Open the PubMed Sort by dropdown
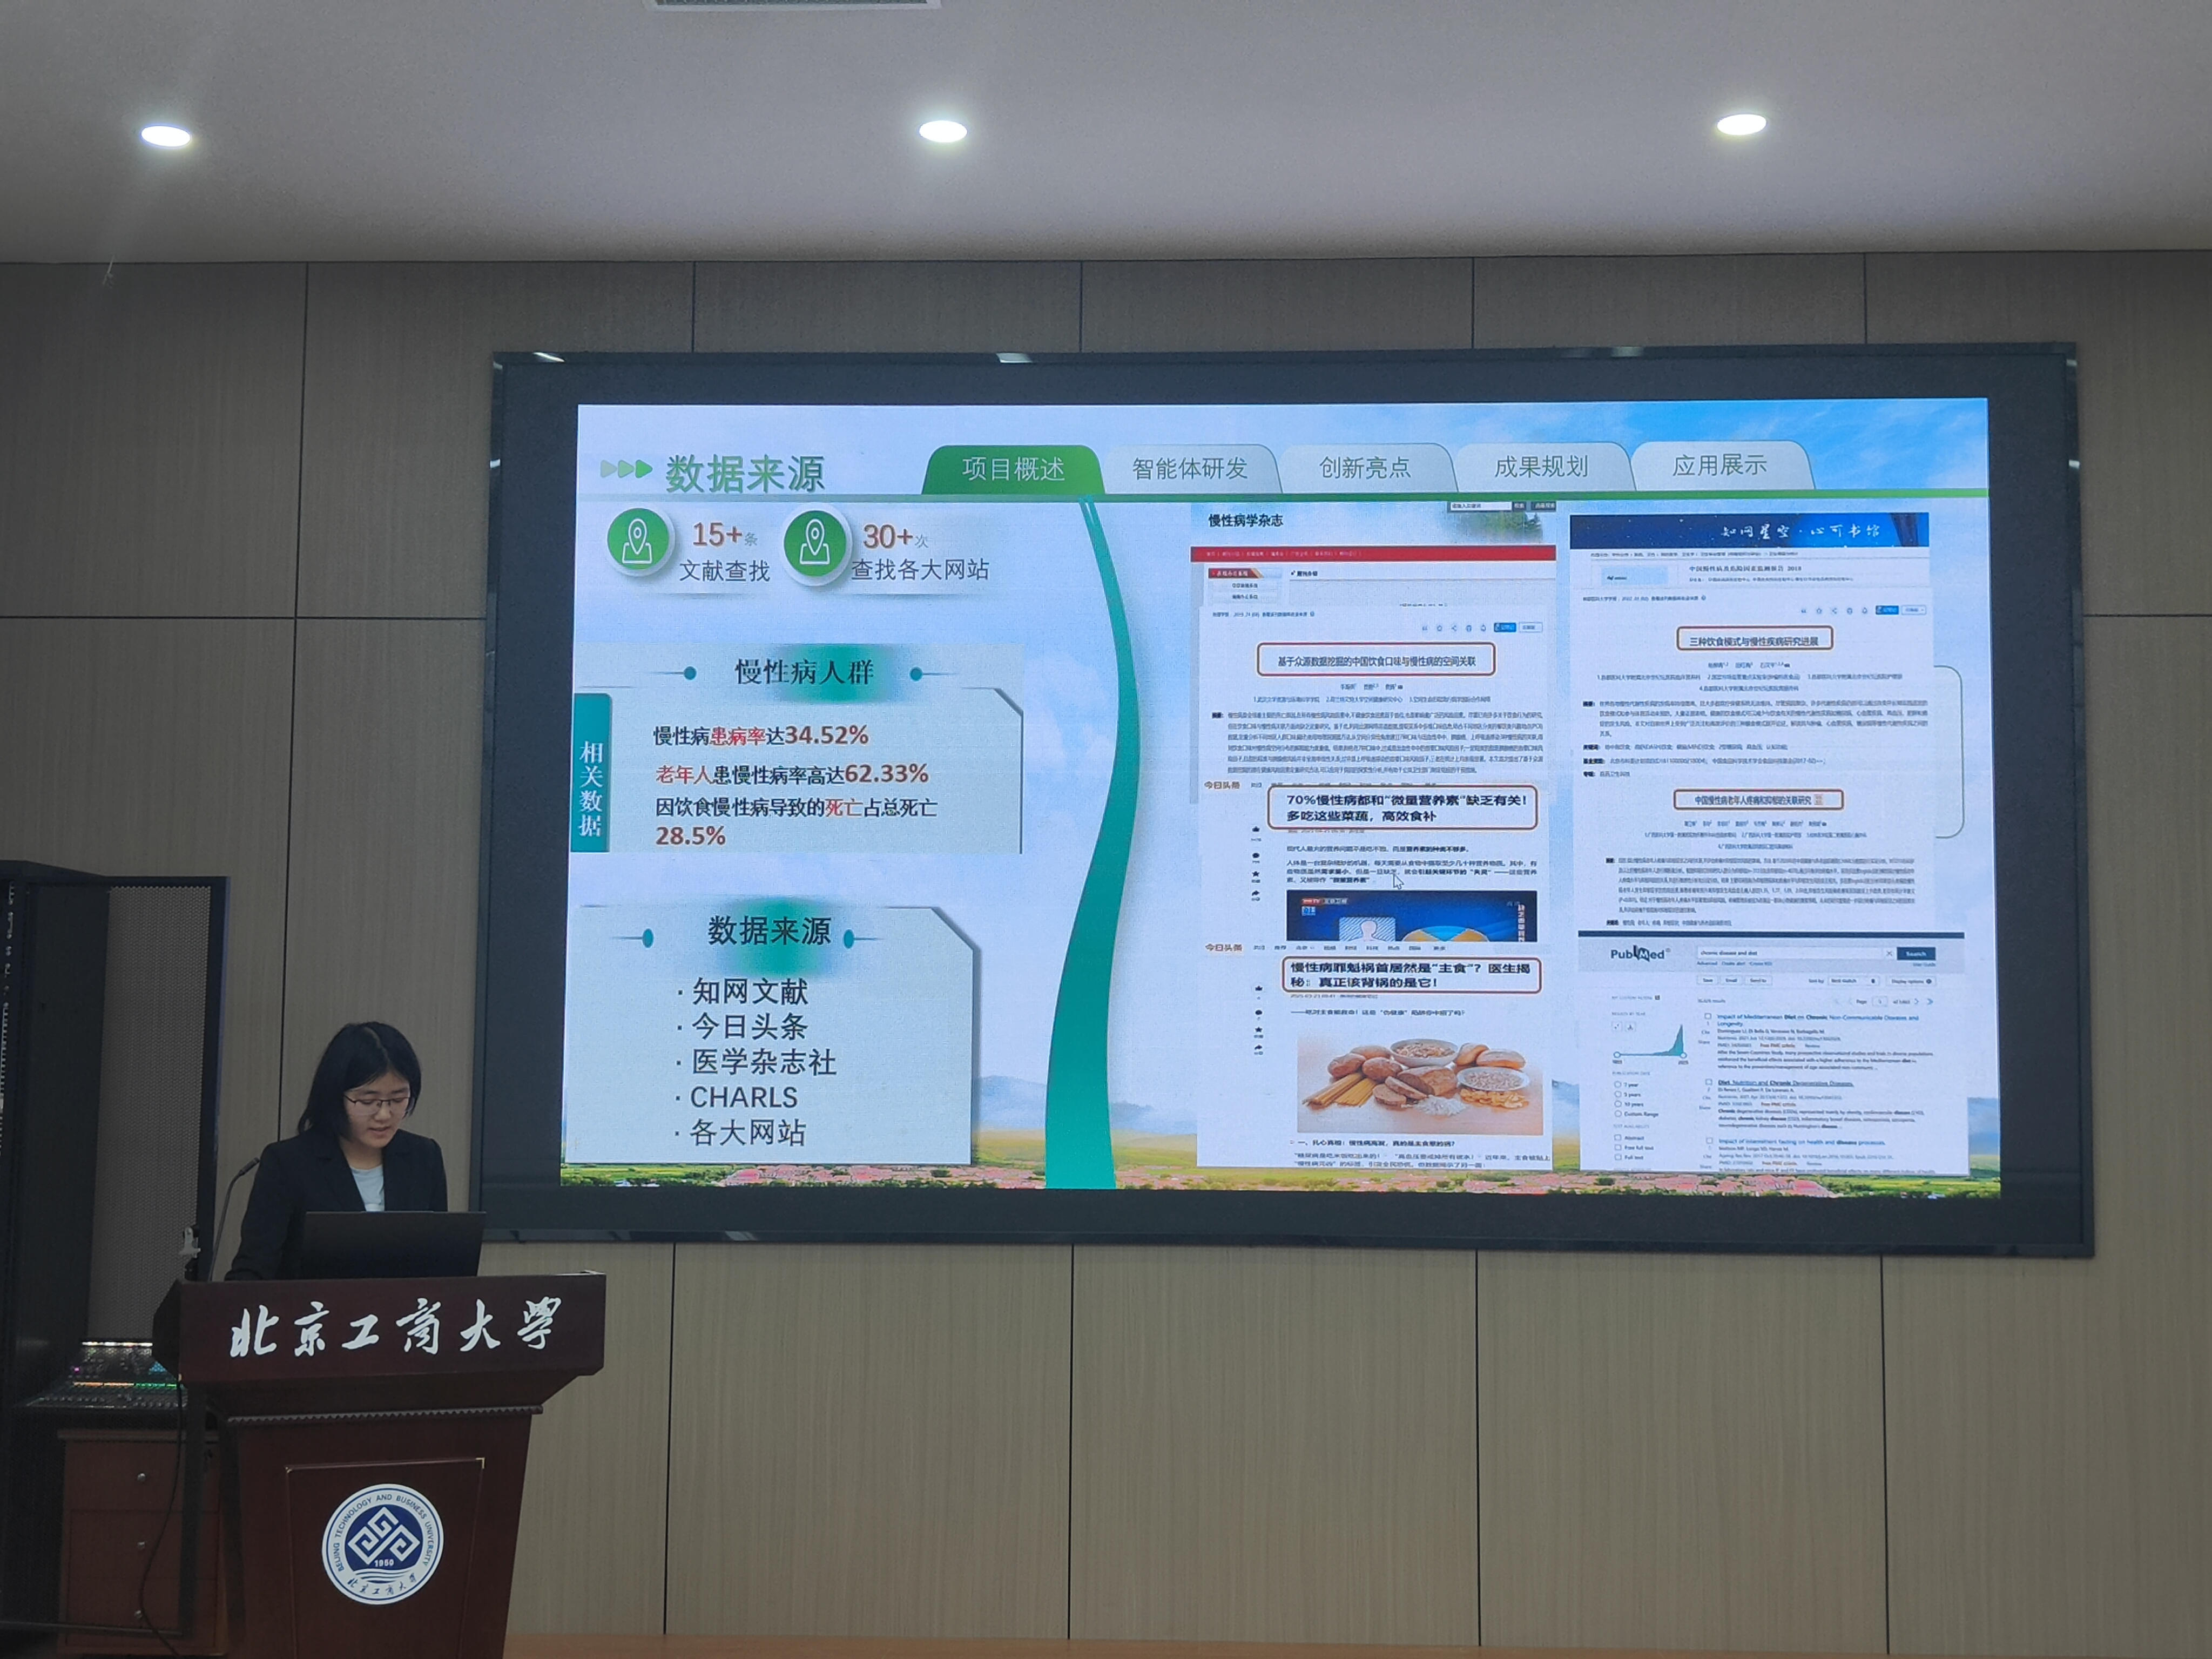 point(1853,981)
